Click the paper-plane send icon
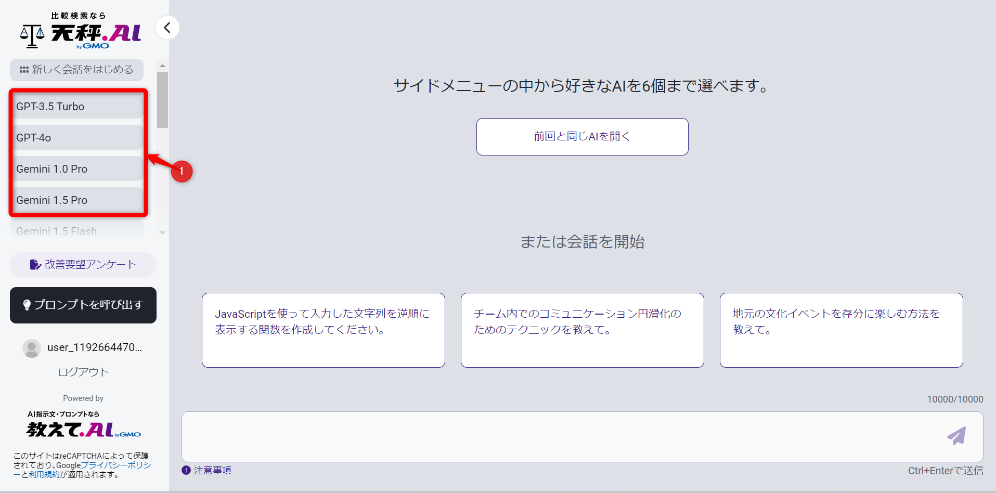996x493 pixels. 956,436
